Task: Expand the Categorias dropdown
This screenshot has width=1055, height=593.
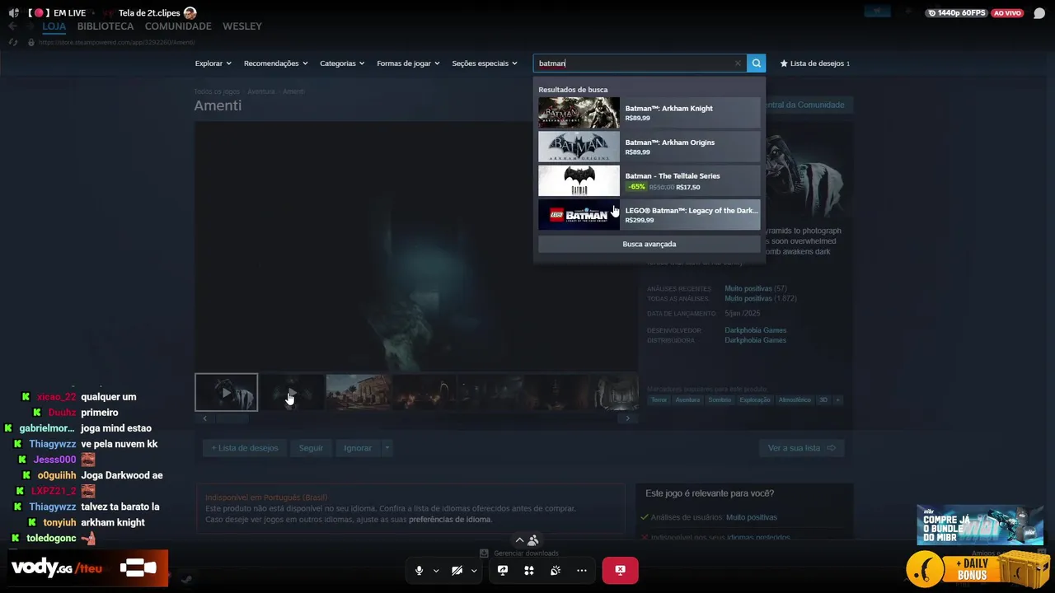Action: tap(342, 63)
